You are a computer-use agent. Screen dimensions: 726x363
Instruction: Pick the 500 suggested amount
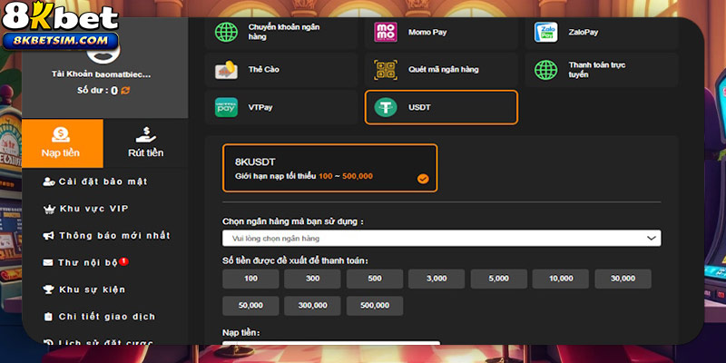pos(375,279)
